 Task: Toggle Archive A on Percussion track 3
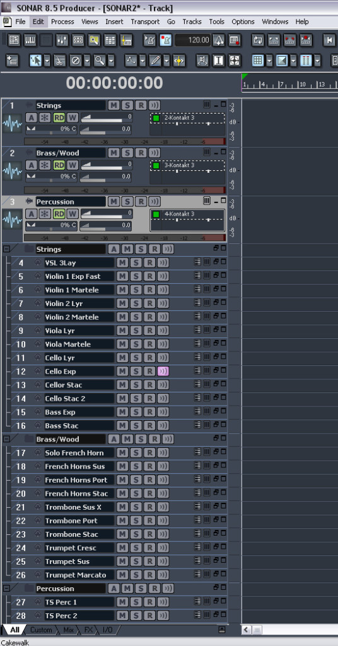click(32, 214)
